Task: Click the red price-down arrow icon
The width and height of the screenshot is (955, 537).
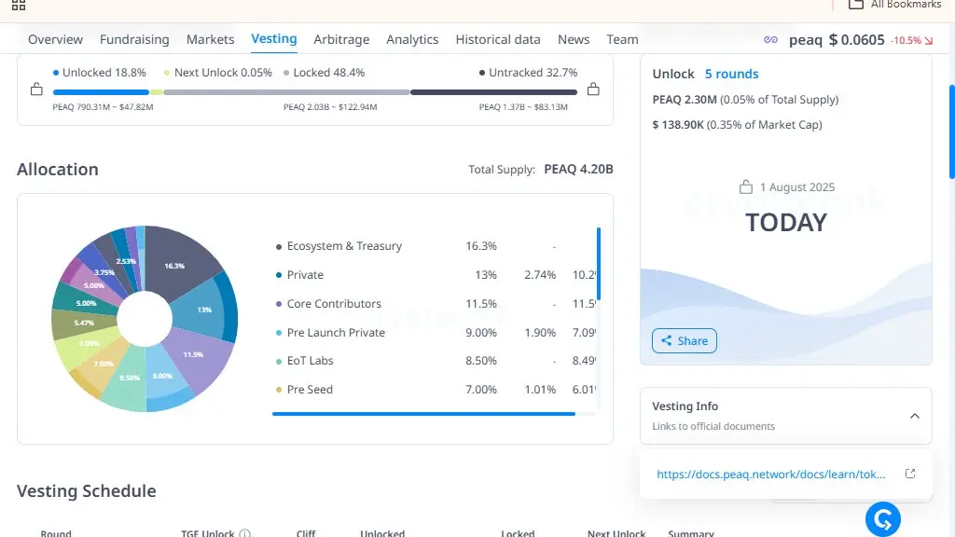Action: (929, 41)
